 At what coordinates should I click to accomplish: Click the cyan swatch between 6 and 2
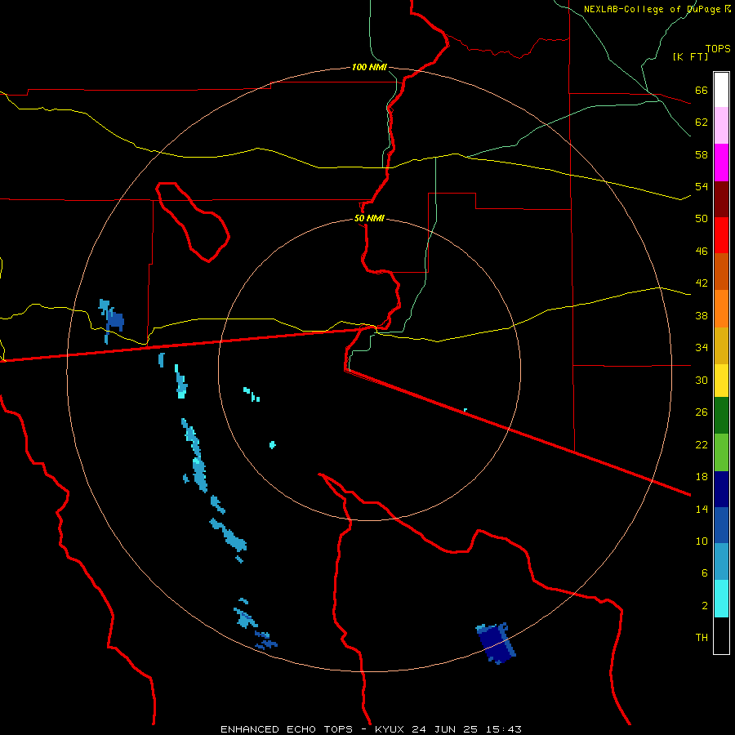(721, 599)
